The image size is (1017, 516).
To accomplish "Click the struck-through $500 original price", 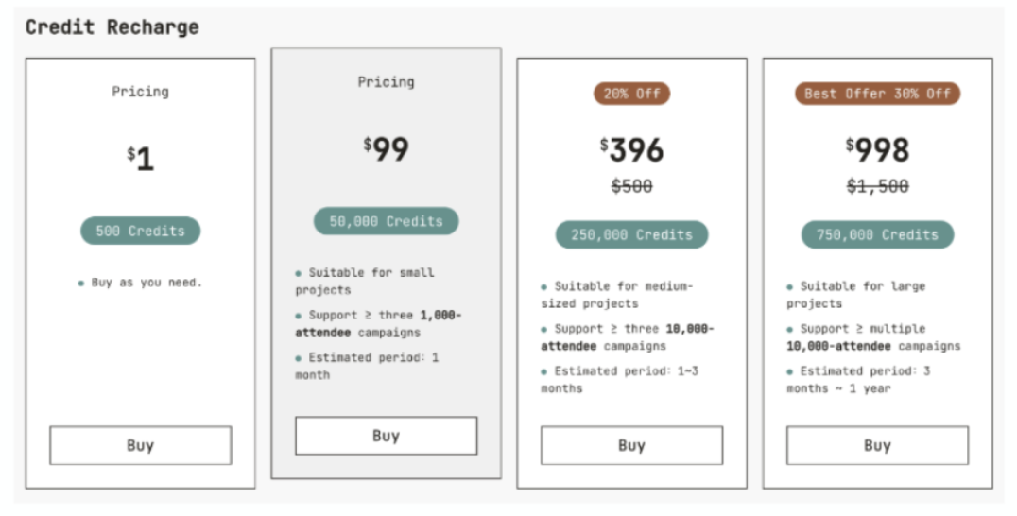I will pos(631,187).
